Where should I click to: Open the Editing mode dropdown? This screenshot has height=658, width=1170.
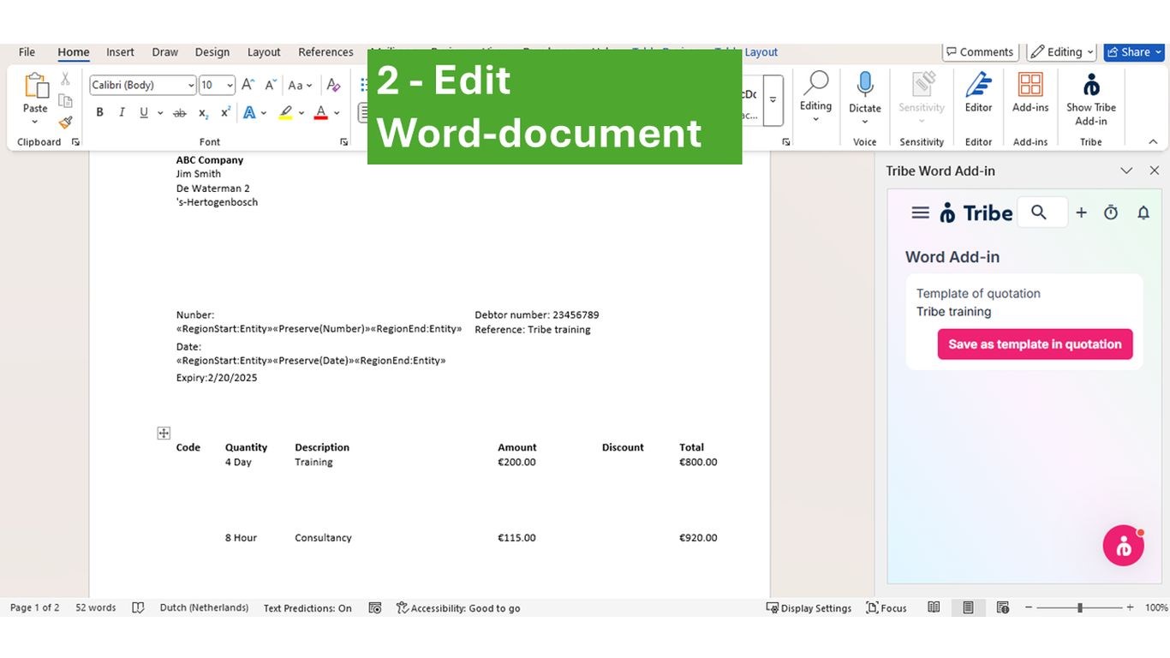coord(1062,52)
